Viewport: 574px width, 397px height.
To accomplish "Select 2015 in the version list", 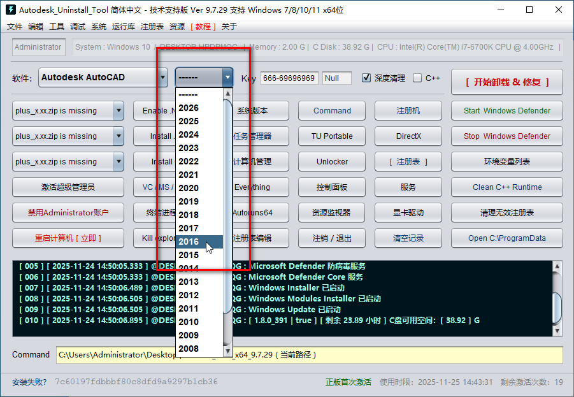I will click(x=199, y=255).
